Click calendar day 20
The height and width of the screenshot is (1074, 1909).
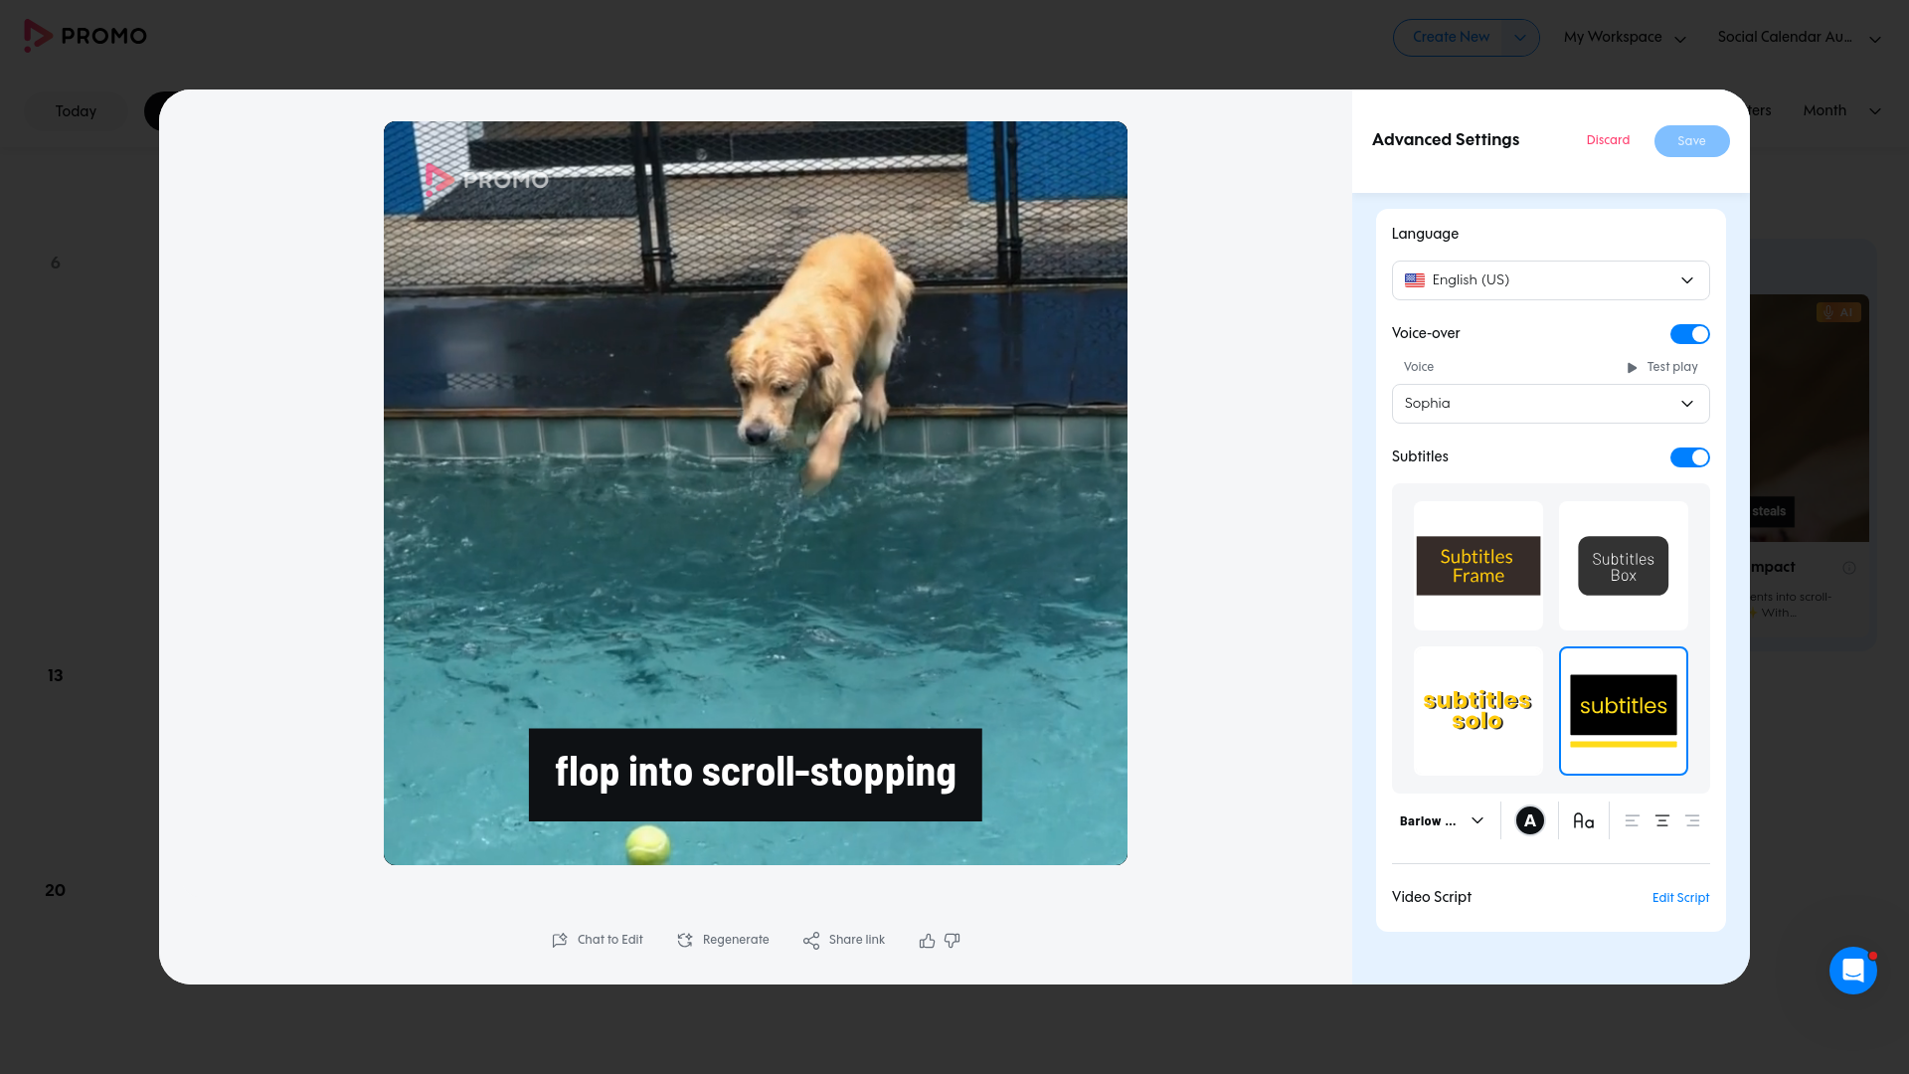click(56, 891)
